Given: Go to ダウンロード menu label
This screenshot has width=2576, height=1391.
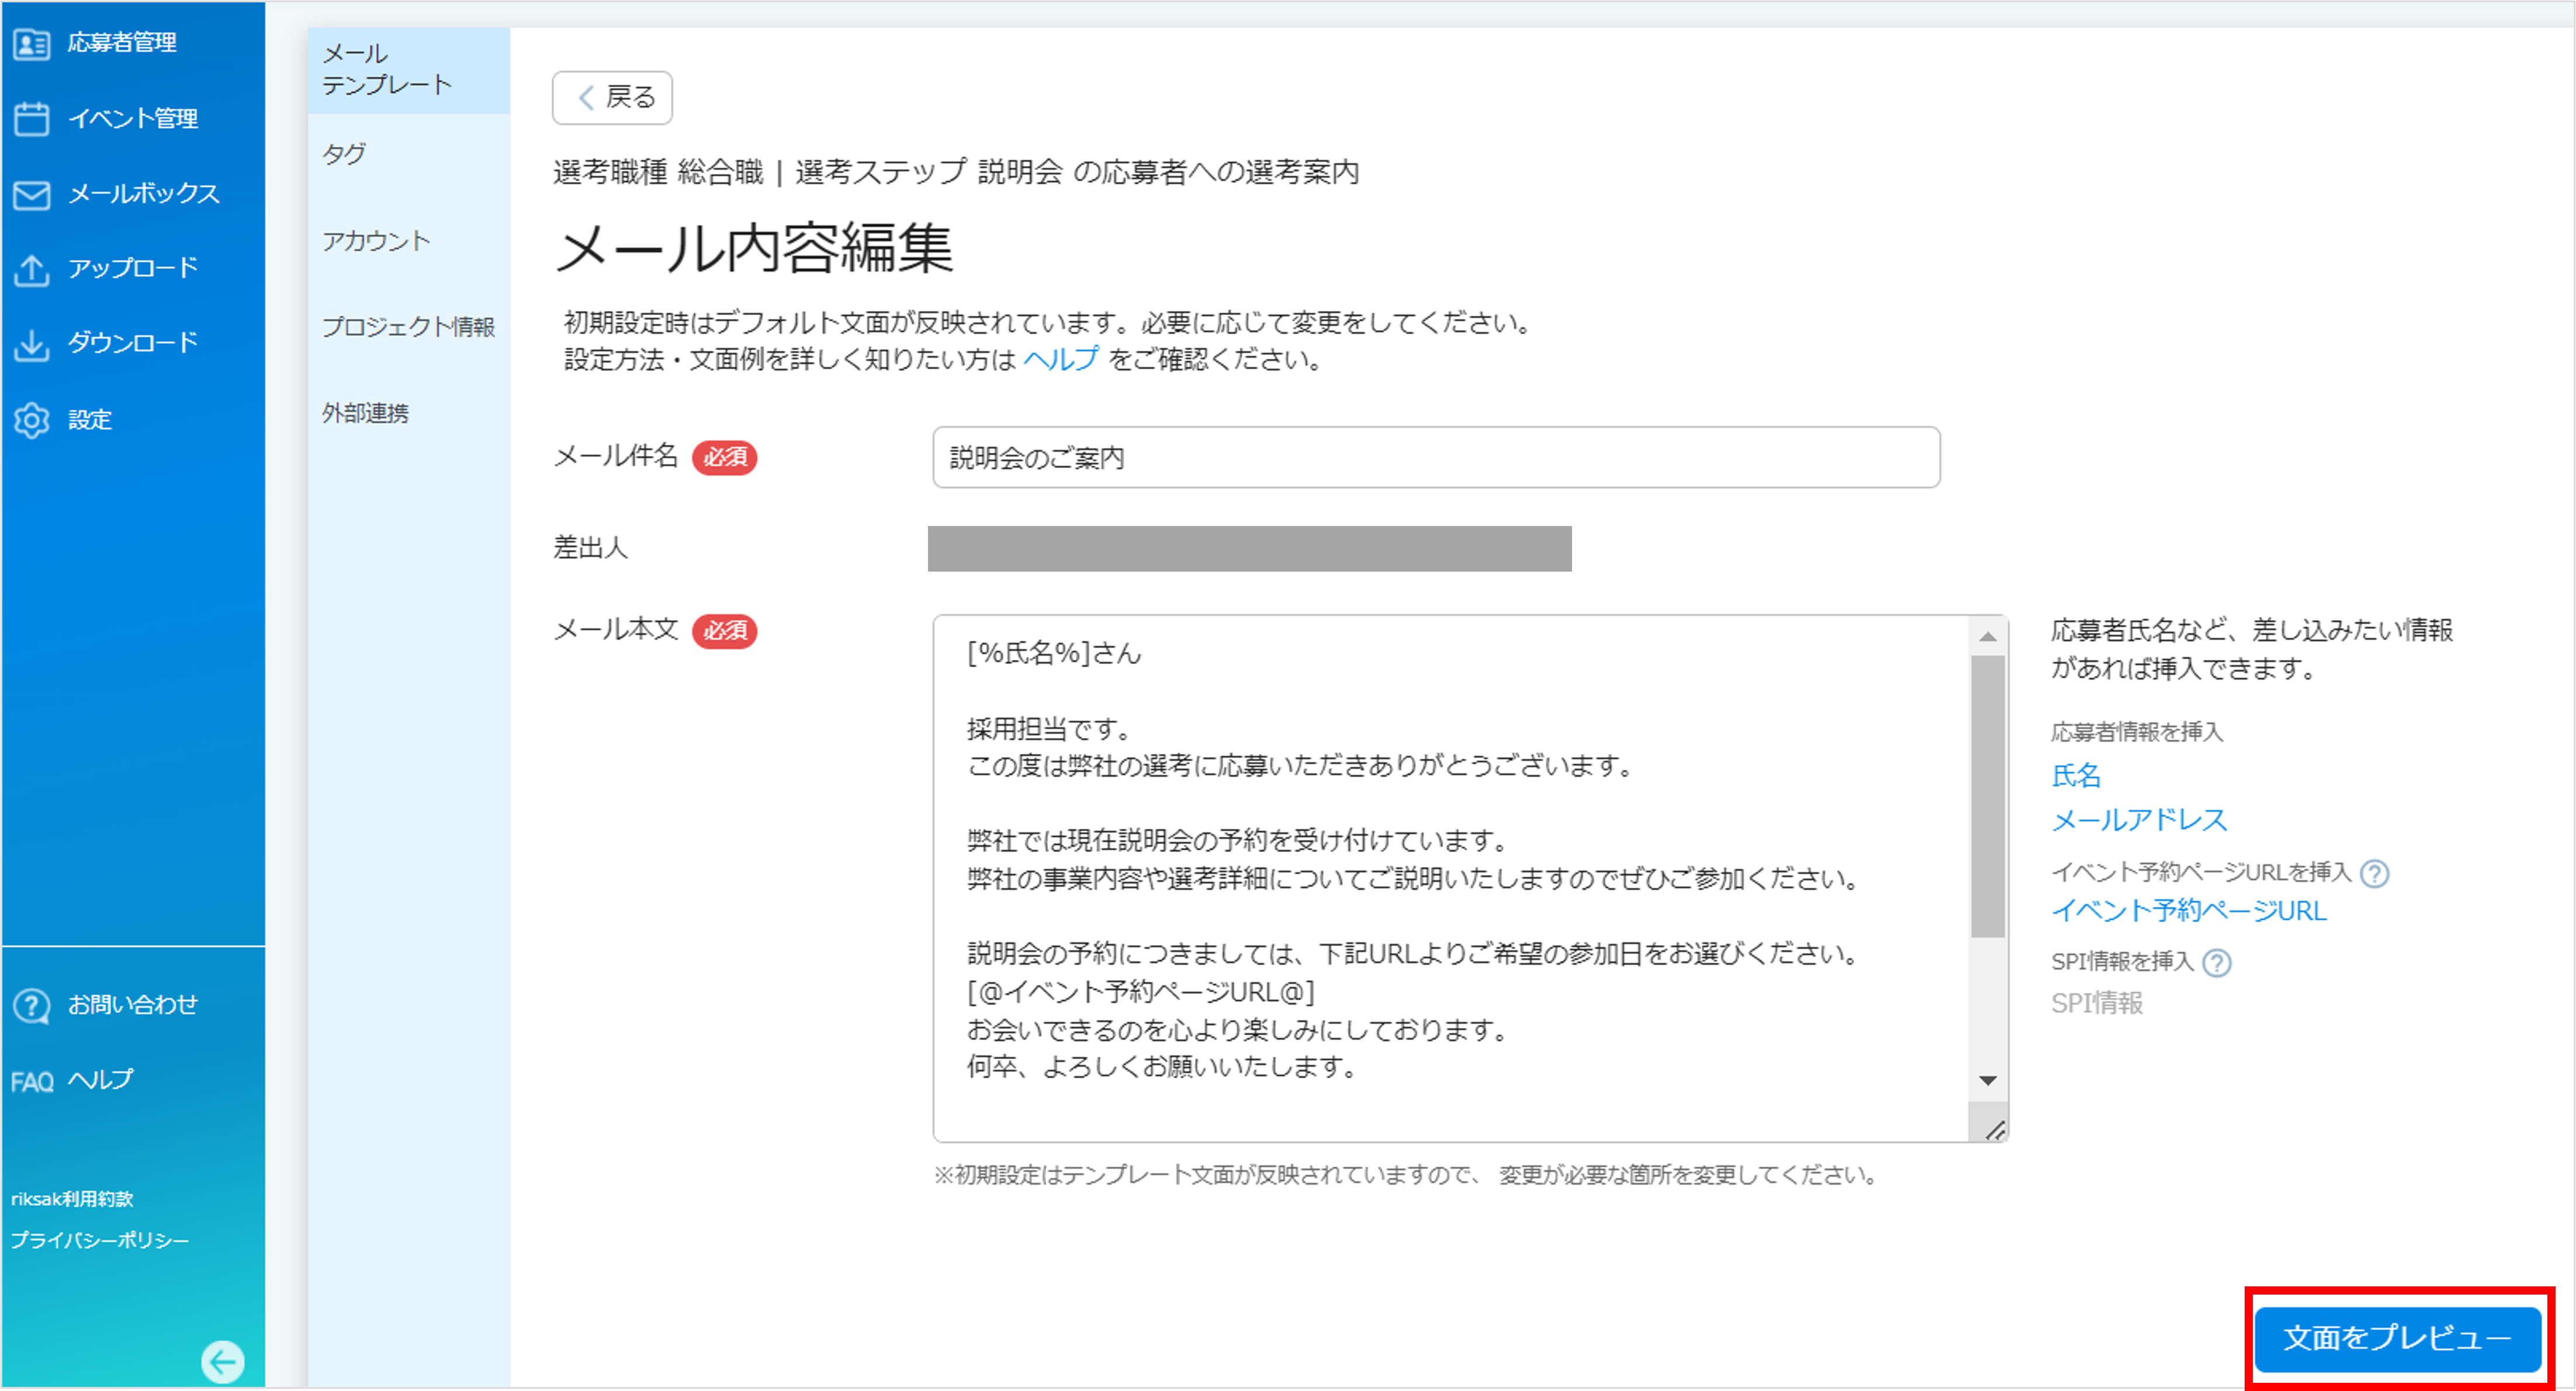Looking at the screenshot, I should coord(133,343).
